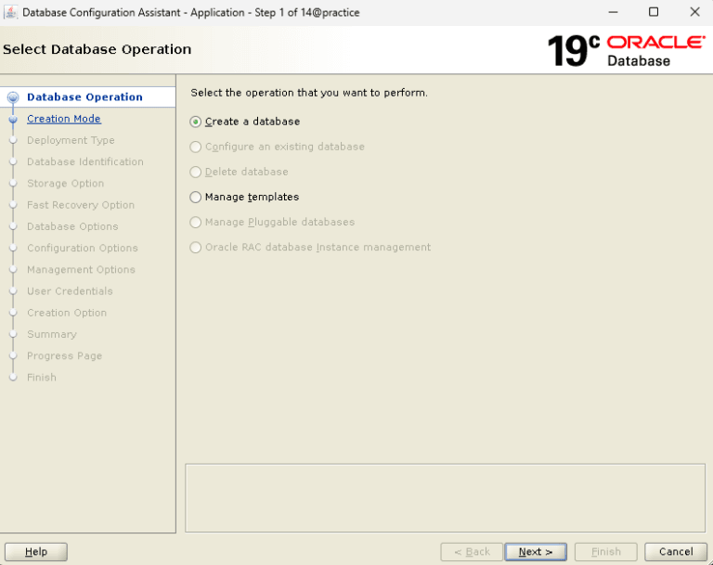Select Manage Pluggable databases option
Screen dimensions: 713x565
[x=196, y=223]
